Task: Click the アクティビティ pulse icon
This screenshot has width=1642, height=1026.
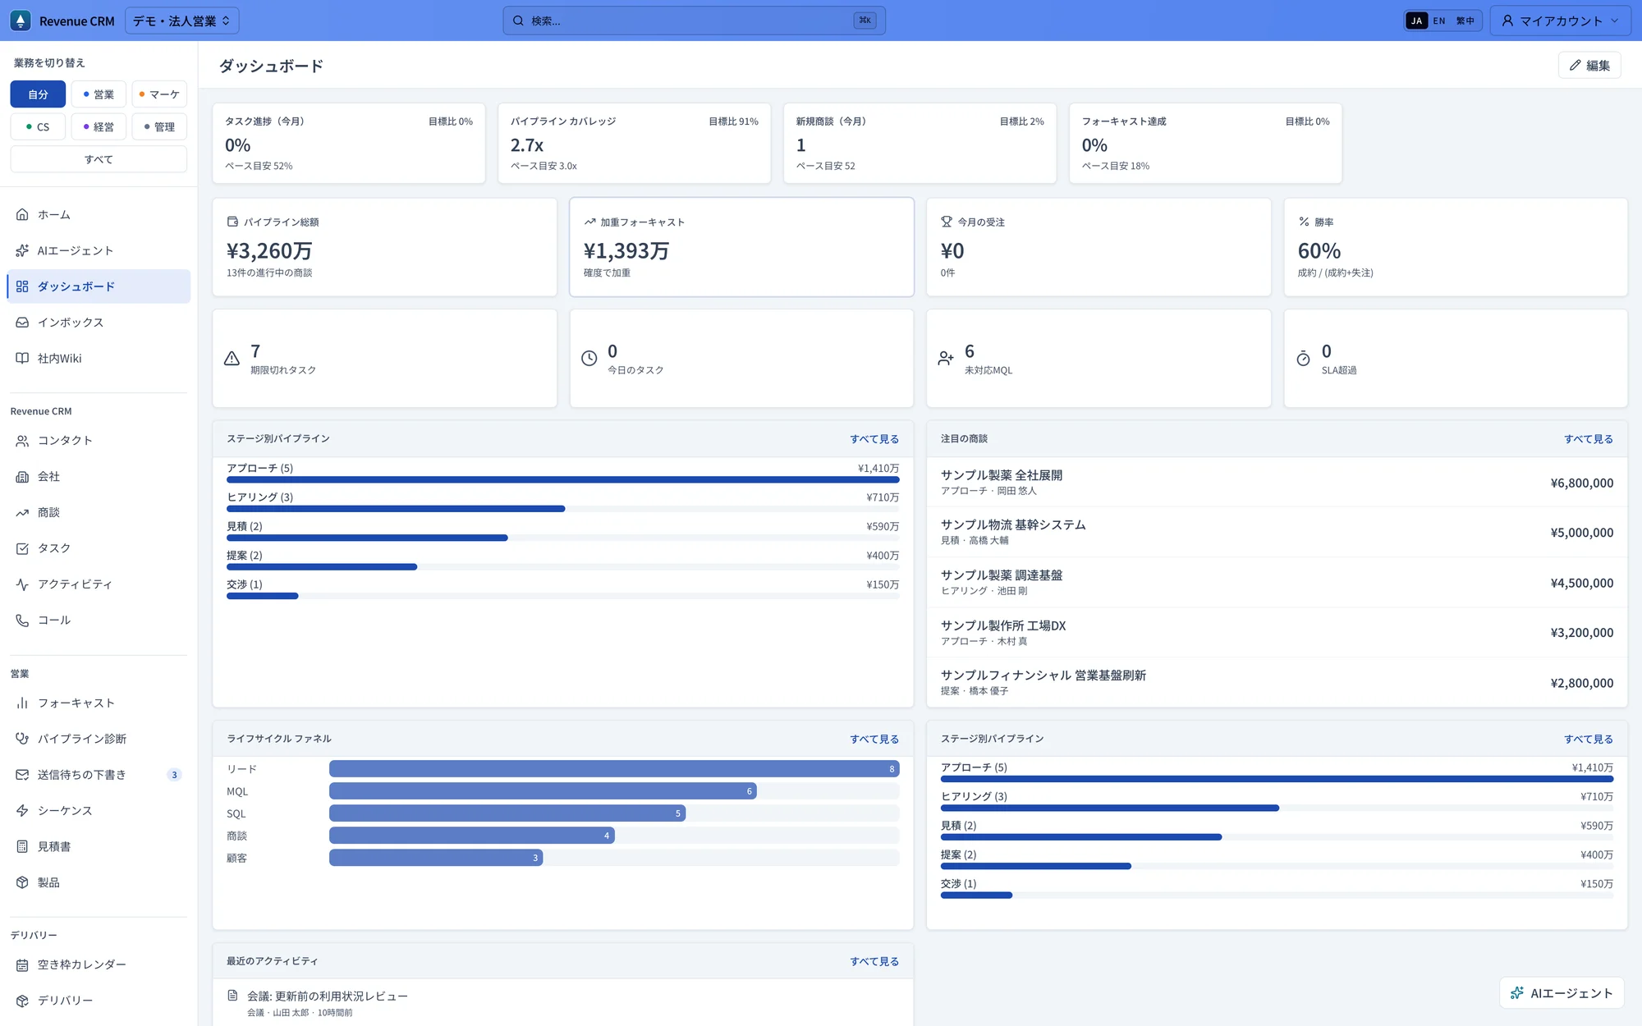Action: (x=22, y=584)
